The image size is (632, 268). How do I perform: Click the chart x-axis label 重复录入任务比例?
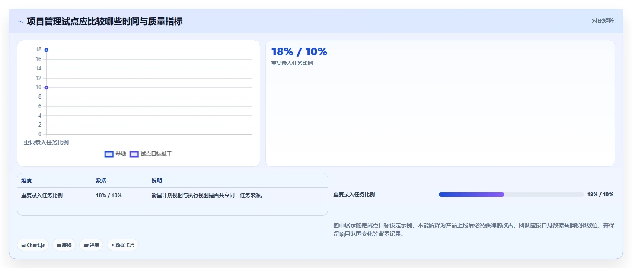[46, 142]
